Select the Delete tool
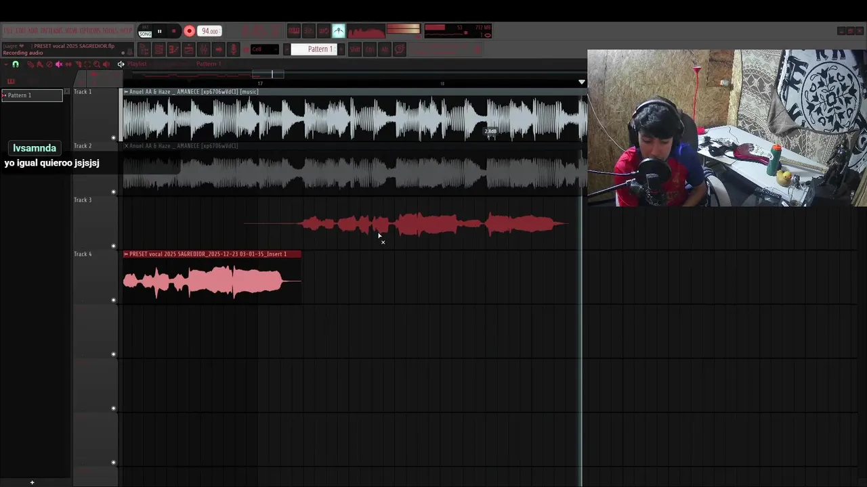867x487 pixels. [49, 64]
